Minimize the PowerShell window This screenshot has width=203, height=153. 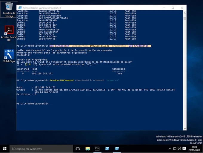pyautogui.click(x=164, y=8)
